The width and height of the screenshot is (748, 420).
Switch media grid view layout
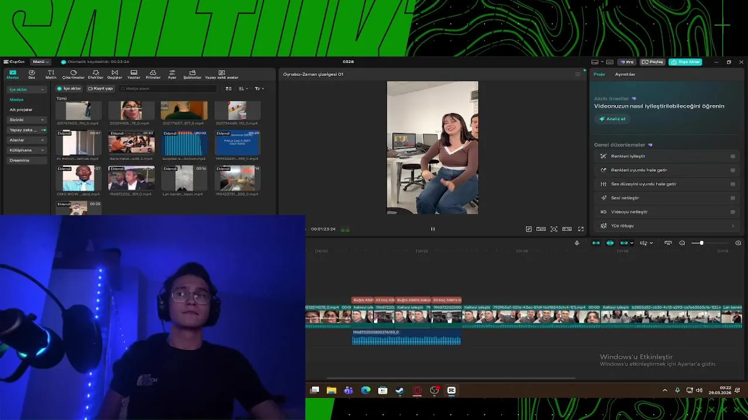(228, 89)
